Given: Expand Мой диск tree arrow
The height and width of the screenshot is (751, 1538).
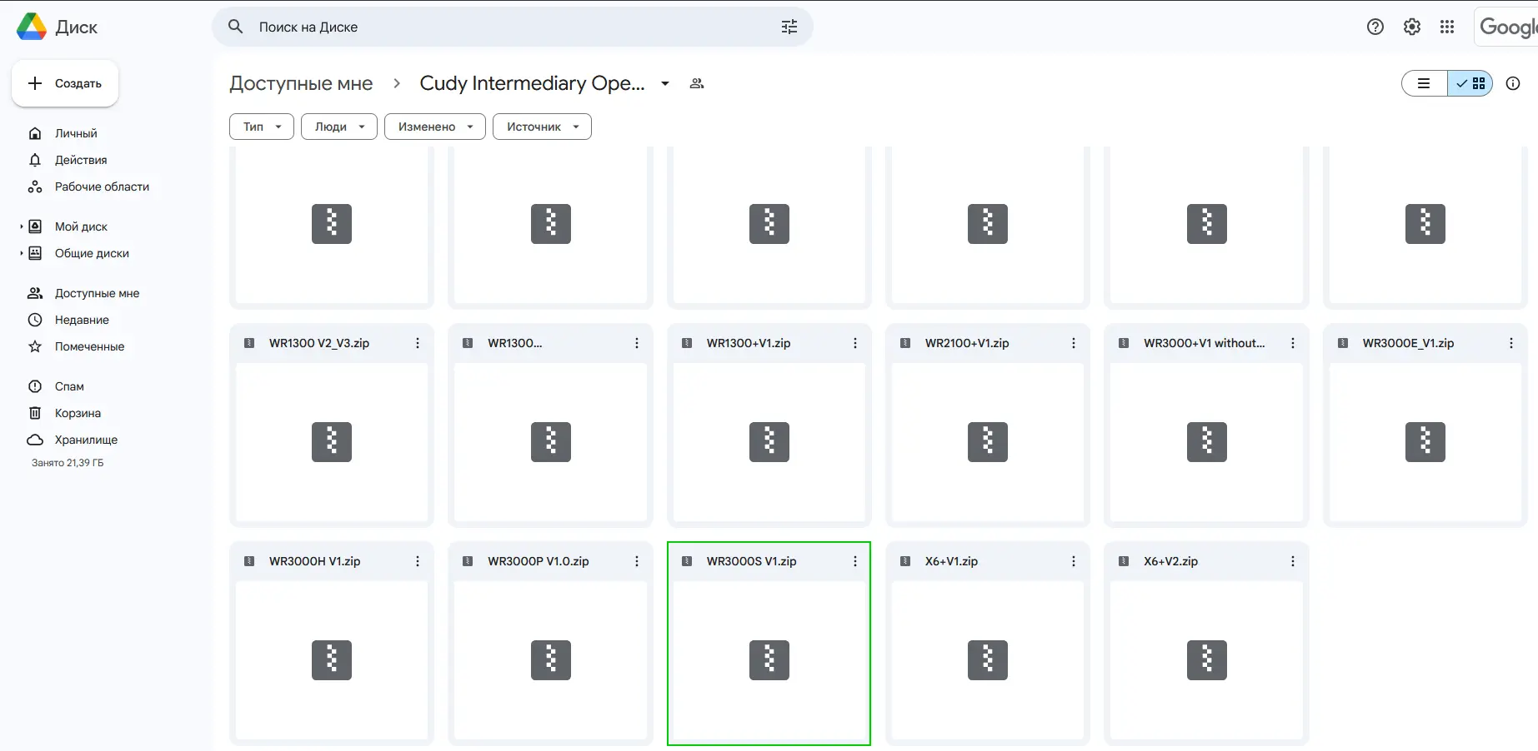Looking at the screenshot, I should (x=22, y=226).
